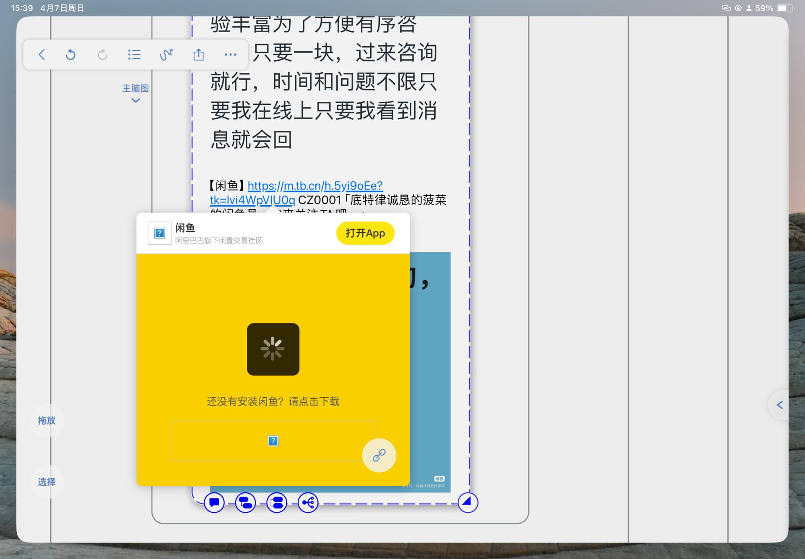This screenshot has height=559, width=805.
Task: Tap the 拖放 mode button
Action: pyautogui.click(x=47, y=420)
